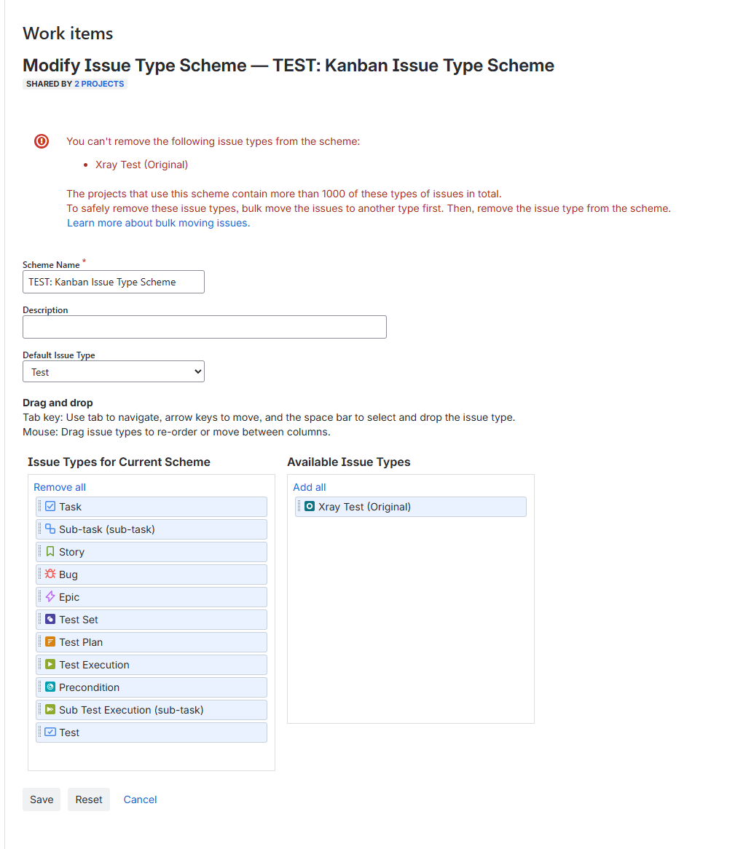Click the Add all link
Viewport: 735px width, 849px height.
click(x=310, y=487)
